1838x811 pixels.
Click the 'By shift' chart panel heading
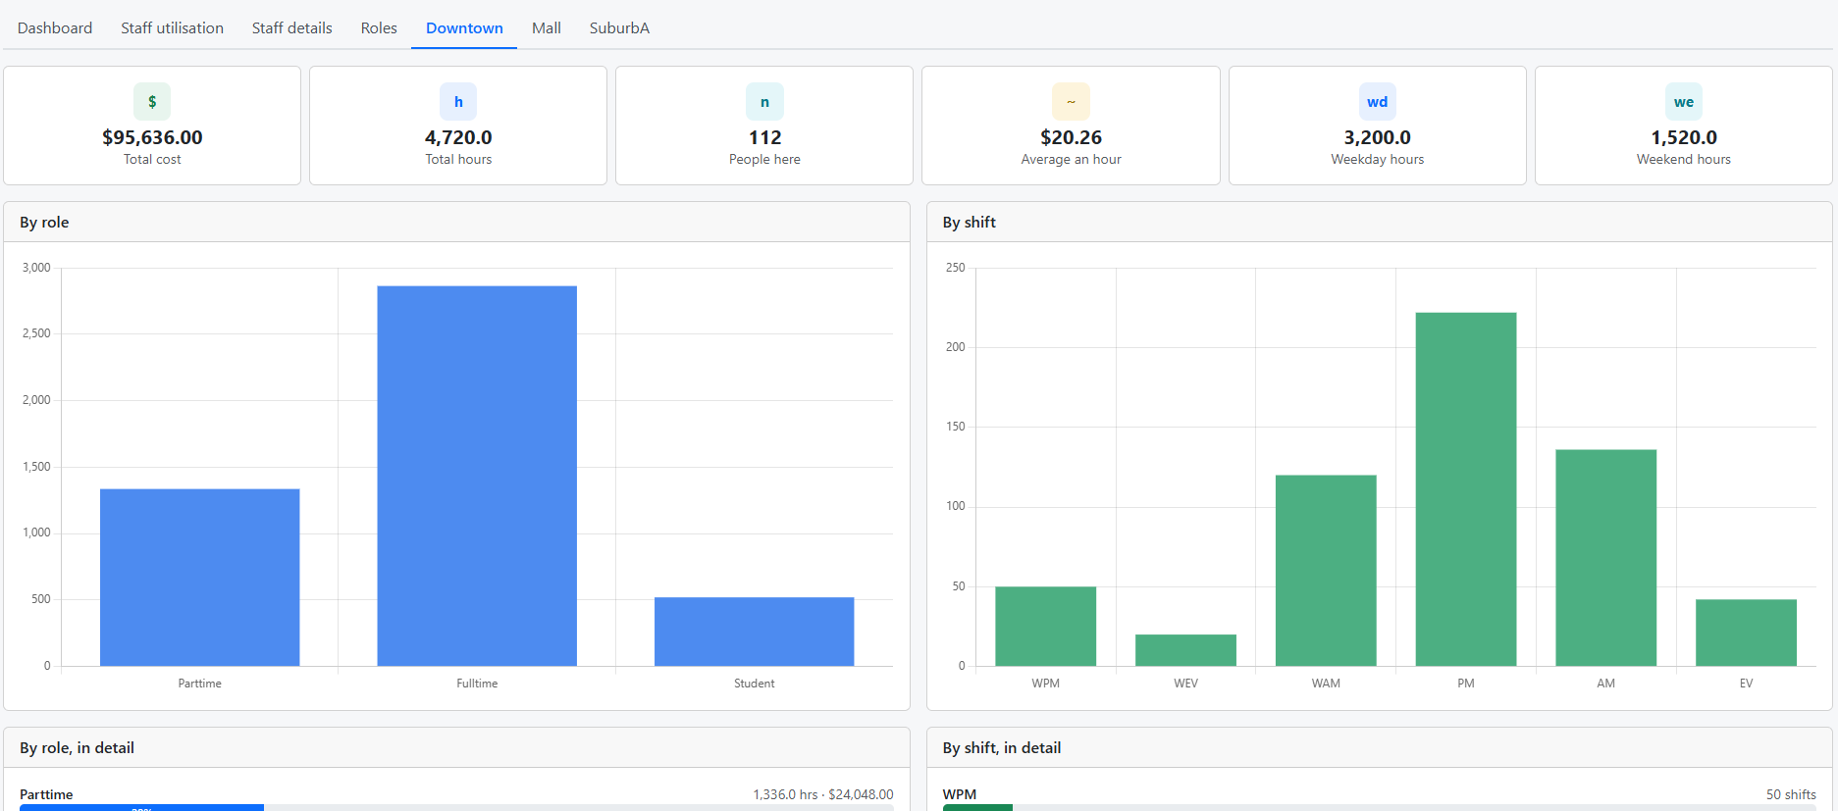[x=970, y=223]
